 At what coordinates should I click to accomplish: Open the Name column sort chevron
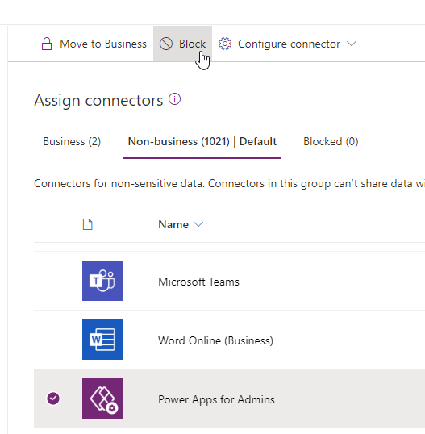pos(198,224)
